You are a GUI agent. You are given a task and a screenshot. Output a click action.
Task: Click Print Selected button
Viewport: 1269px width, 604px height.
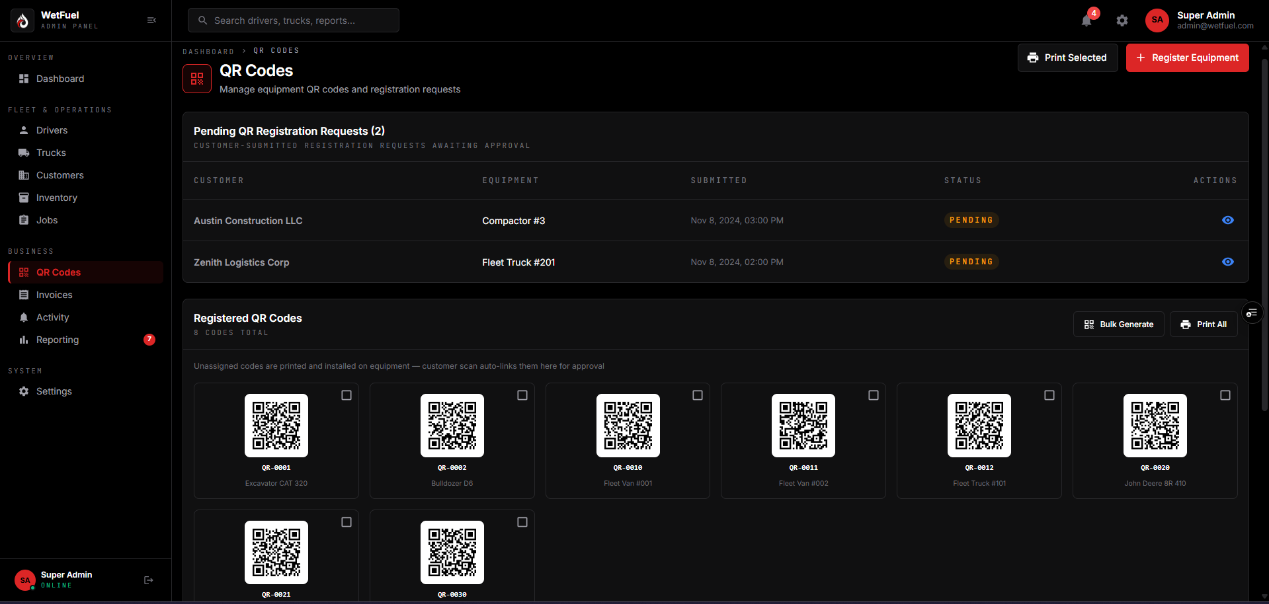coord(1067,57)
